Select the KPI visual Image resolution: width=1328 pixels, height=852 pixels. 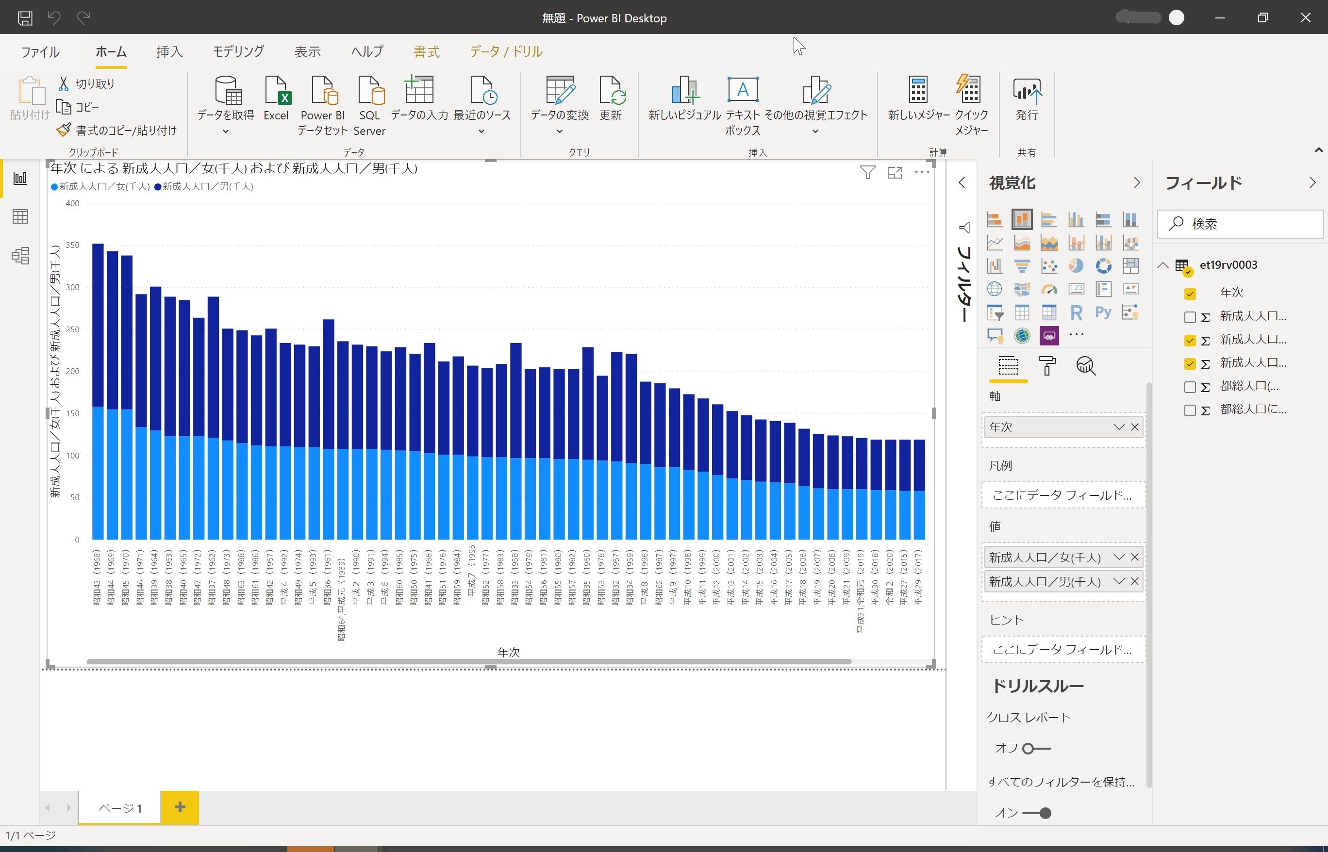1130,289
